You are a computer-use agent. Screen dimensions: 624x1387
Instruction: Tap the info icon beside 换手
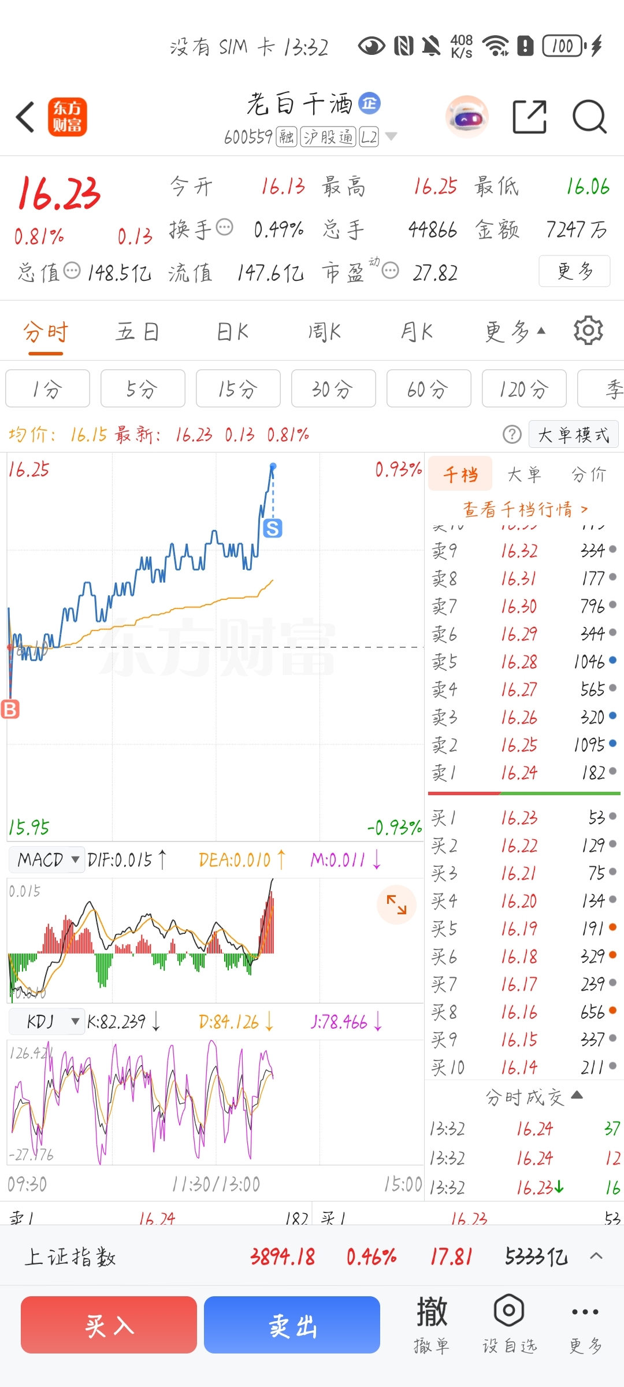224,227
